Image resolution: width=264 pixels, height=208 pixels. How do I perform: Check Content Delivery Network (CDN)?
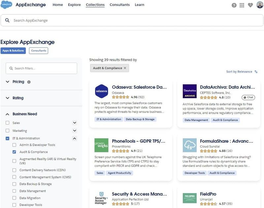click(x=14, y=170)
